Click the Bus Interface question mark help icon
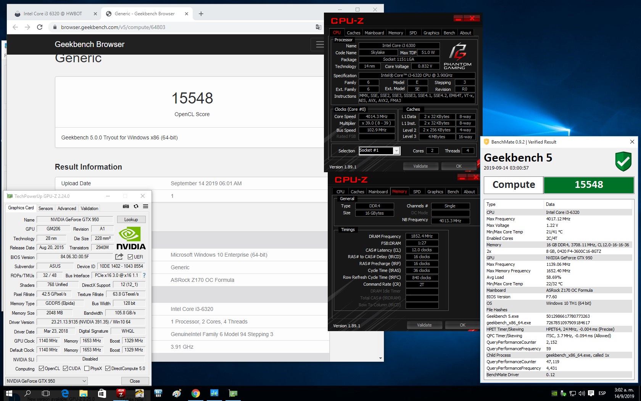Screen dimensions: 641x401 point(144,275)
